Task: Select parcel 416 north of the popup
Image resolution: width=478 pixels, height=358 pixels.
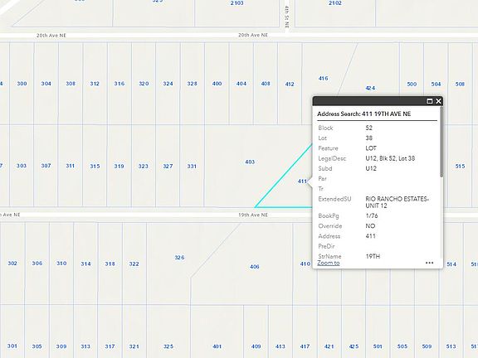Action: (323, 78)
